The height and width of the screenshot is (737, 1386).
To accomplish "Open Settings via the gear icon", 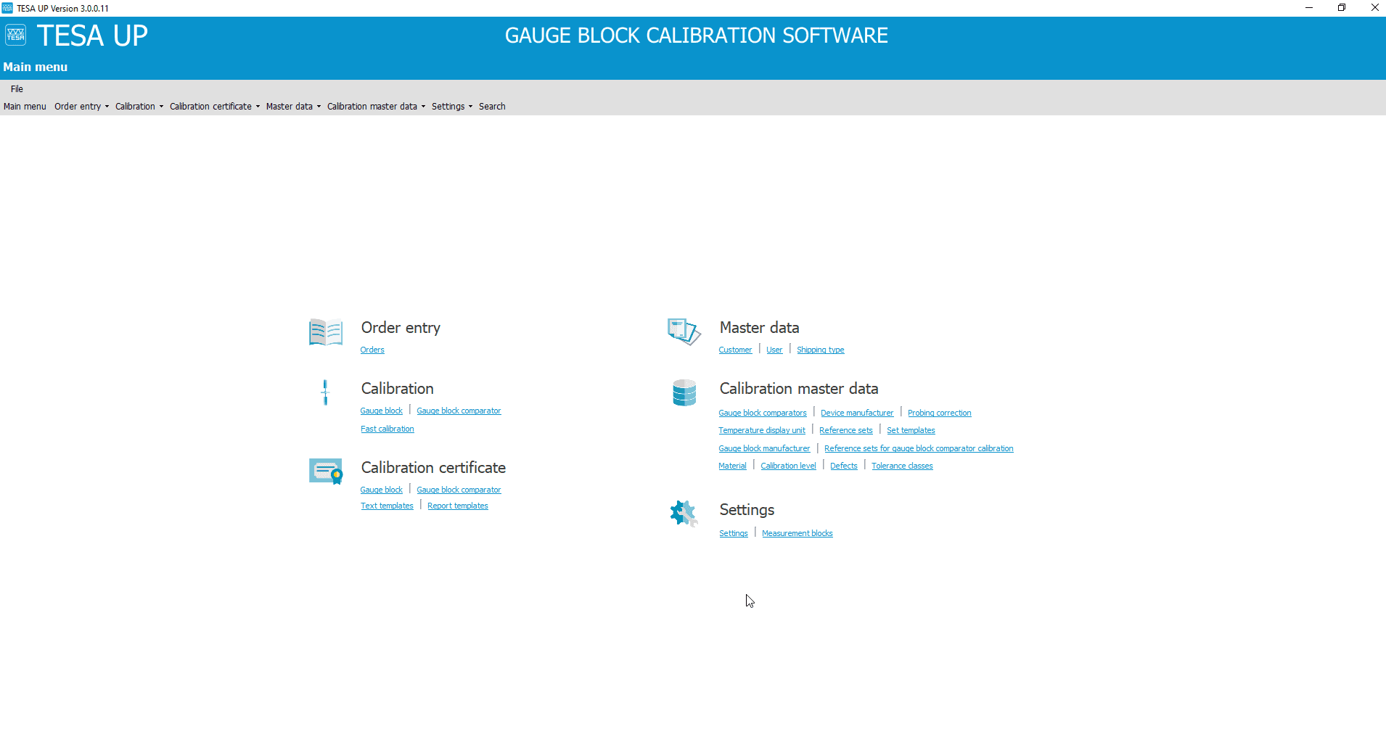I will point(683,513).
